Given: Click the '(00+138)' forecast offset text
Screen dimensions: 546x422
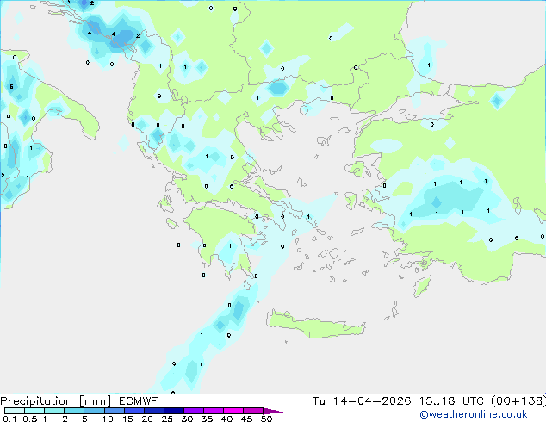Looking at the screenshot, I should click(518, 401).
